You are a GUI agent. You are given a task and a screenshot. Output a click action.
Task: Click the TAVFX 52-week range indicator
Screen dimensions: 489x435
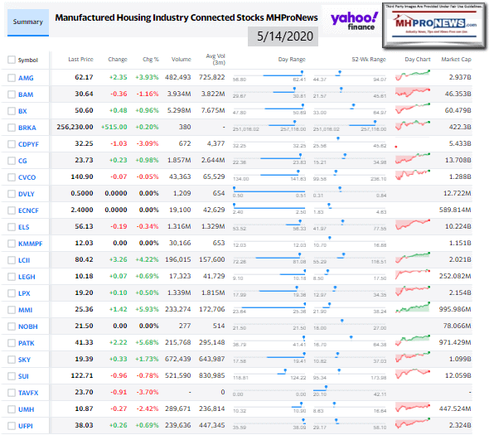coord(350,391)
